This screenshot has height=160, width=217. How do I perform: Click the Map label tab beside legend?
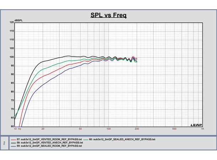click(x=4, y=143)
